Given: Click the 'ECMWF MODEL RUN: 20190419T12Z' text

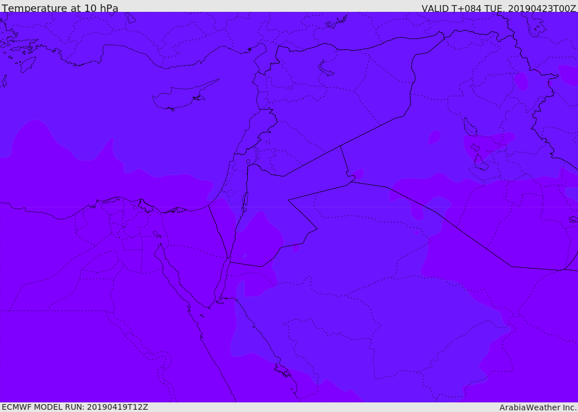Looking at the screenshot, I should [75, 407].
